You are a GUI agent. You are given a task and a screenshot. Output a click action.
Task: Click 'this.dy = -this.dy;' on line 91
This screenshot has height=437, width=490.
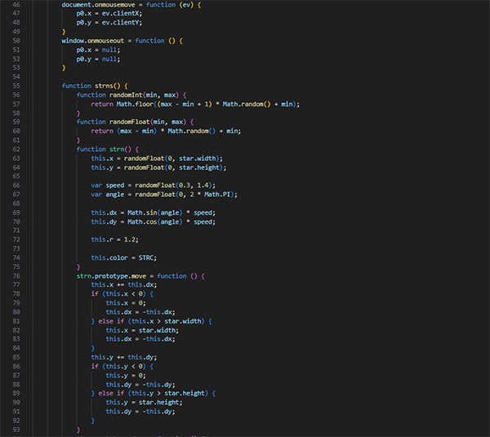140,412
